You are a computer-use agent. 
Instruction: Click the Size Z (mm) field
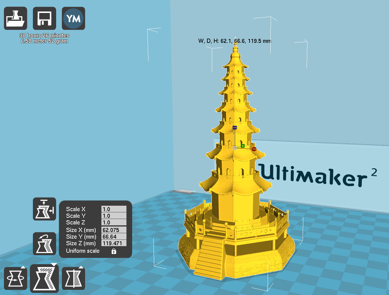click(114, 243)
